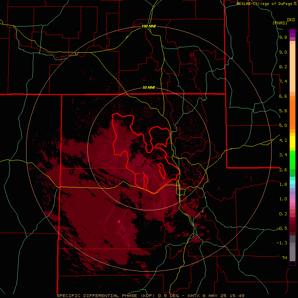Click the [PHAS] units label
The image size is (298, 298).
tap(280, 23)
